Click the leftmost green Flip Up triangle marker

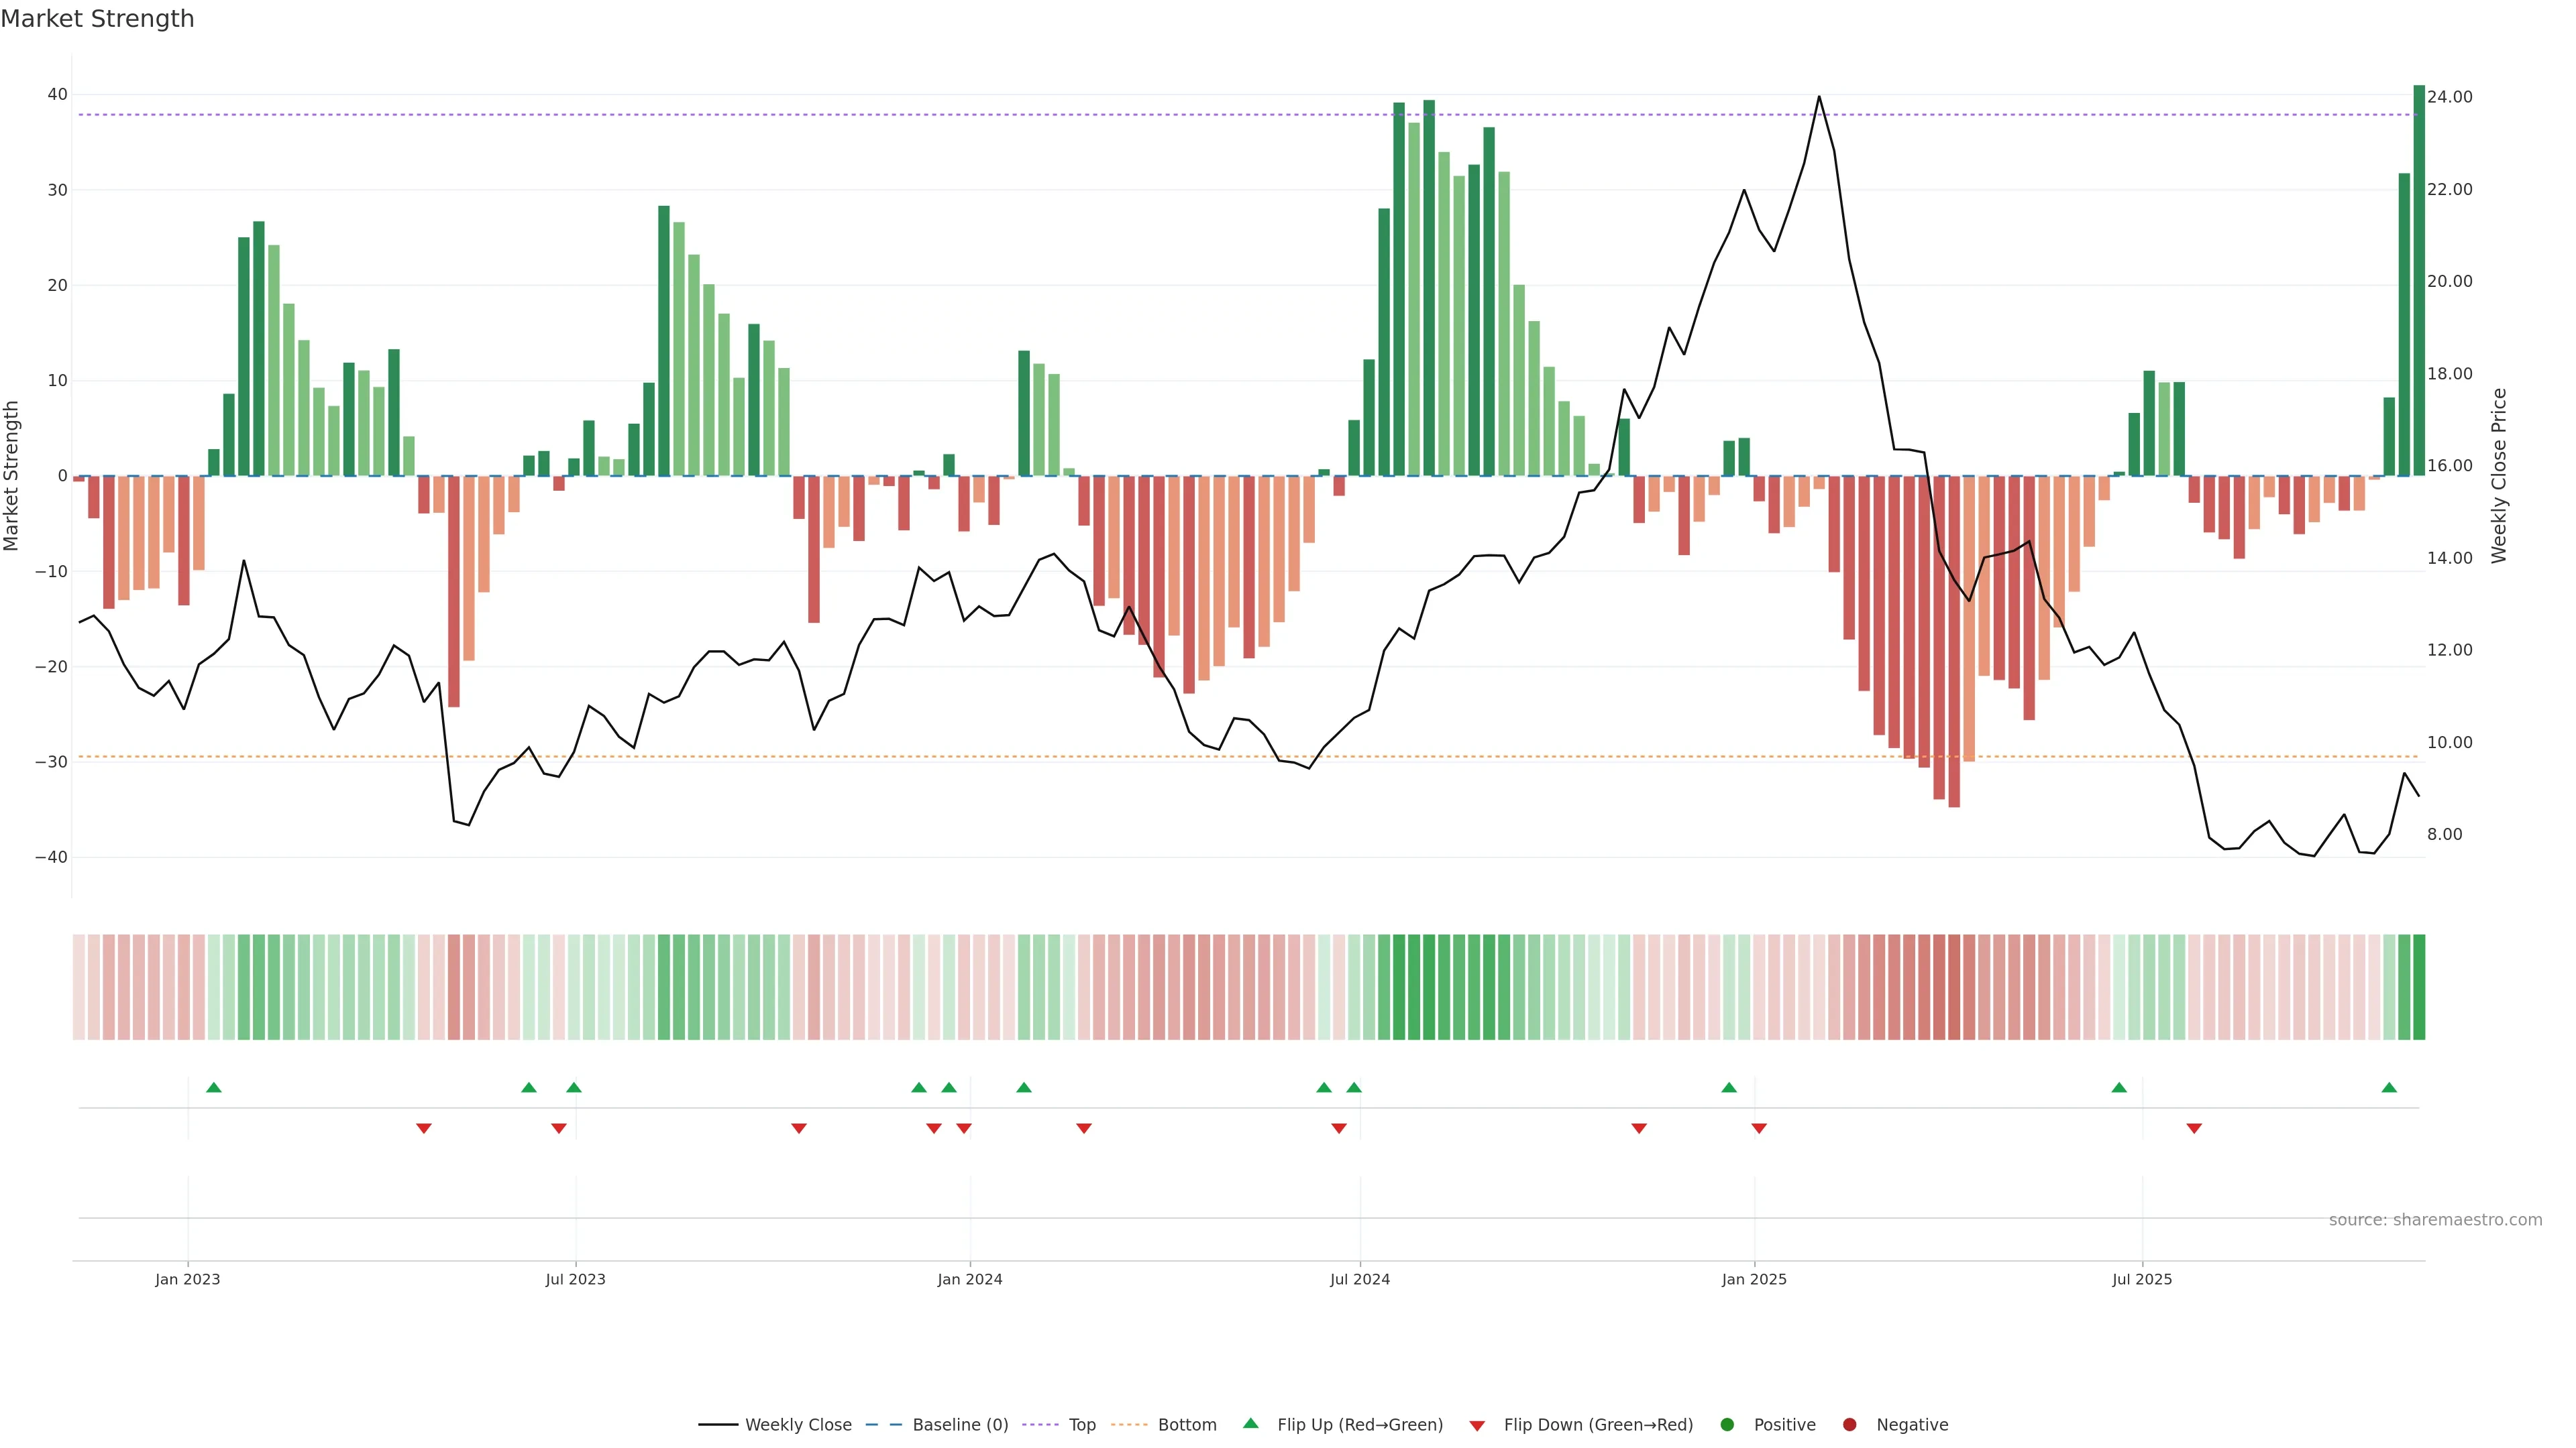tap(213, 1087)
